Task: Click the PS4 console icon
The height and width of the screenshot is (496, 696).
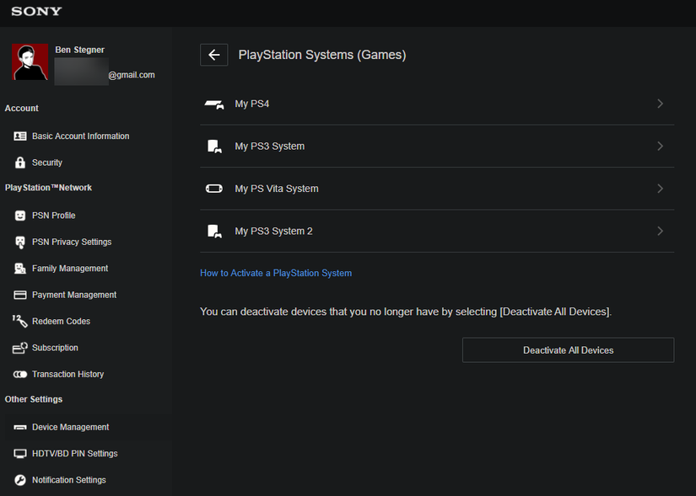Action: (x=213, y=104)
